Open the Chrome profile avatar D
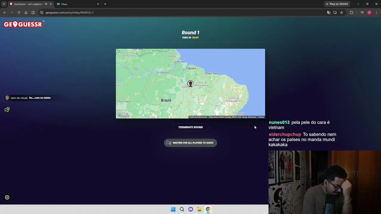This screenshot has height=214, width=381. click(369, 12)
